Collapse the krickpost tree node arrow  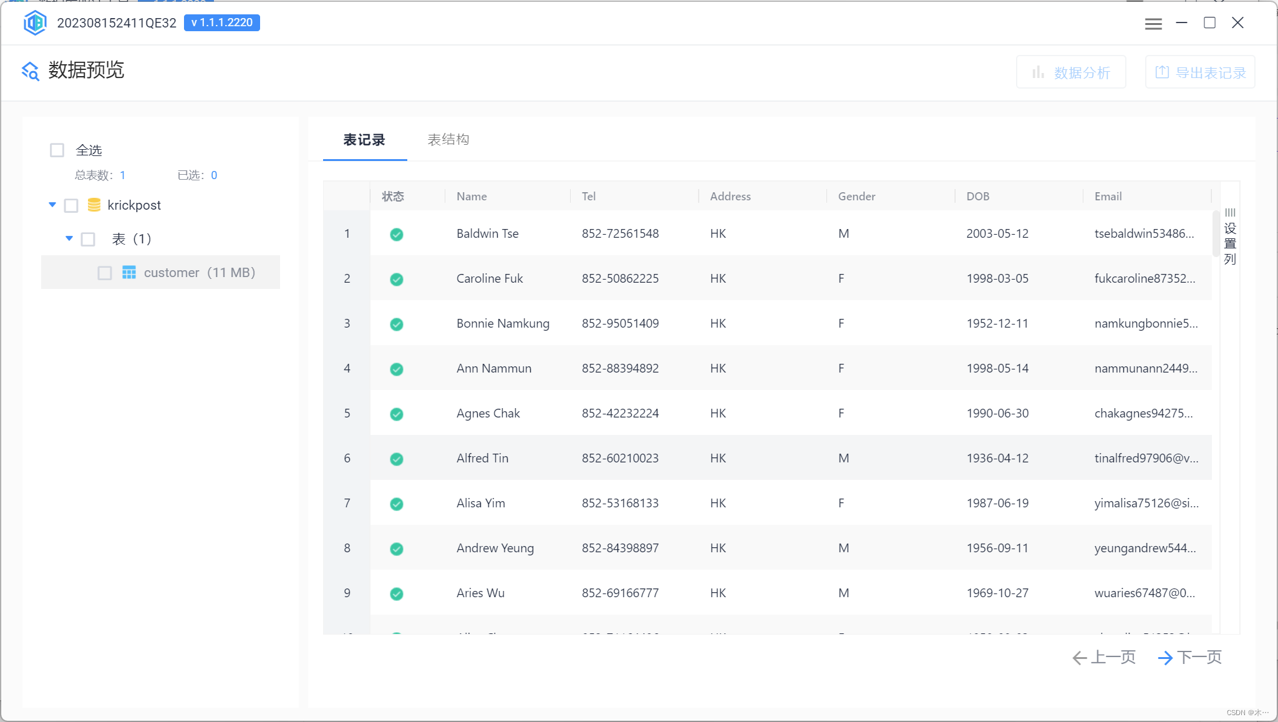pyautogui.click(x=52, y=205)
